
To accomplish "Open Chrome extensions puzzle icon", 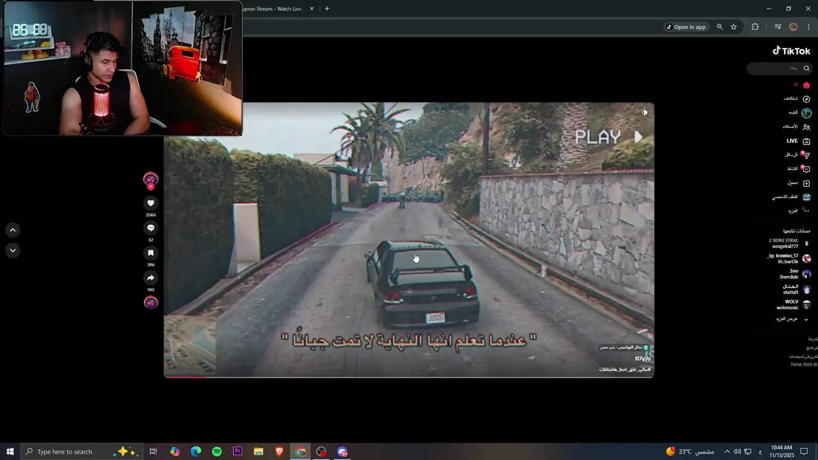I will (755, 27).
